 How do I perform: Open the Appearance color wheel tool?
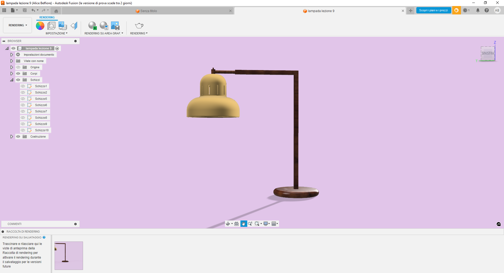(x=40, y=26)
